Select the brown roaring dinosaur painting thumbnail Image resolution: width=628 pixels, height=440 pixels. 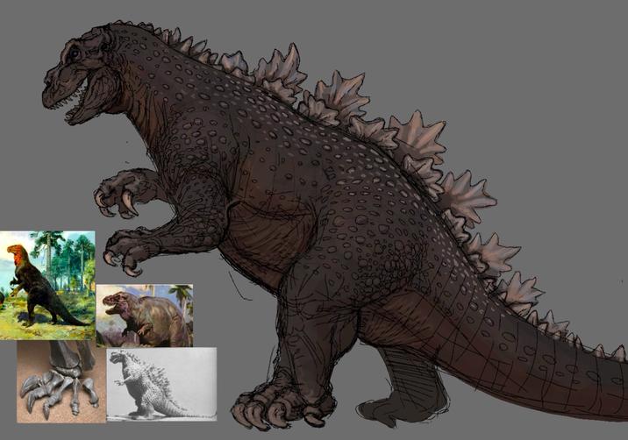coord(145,316)
